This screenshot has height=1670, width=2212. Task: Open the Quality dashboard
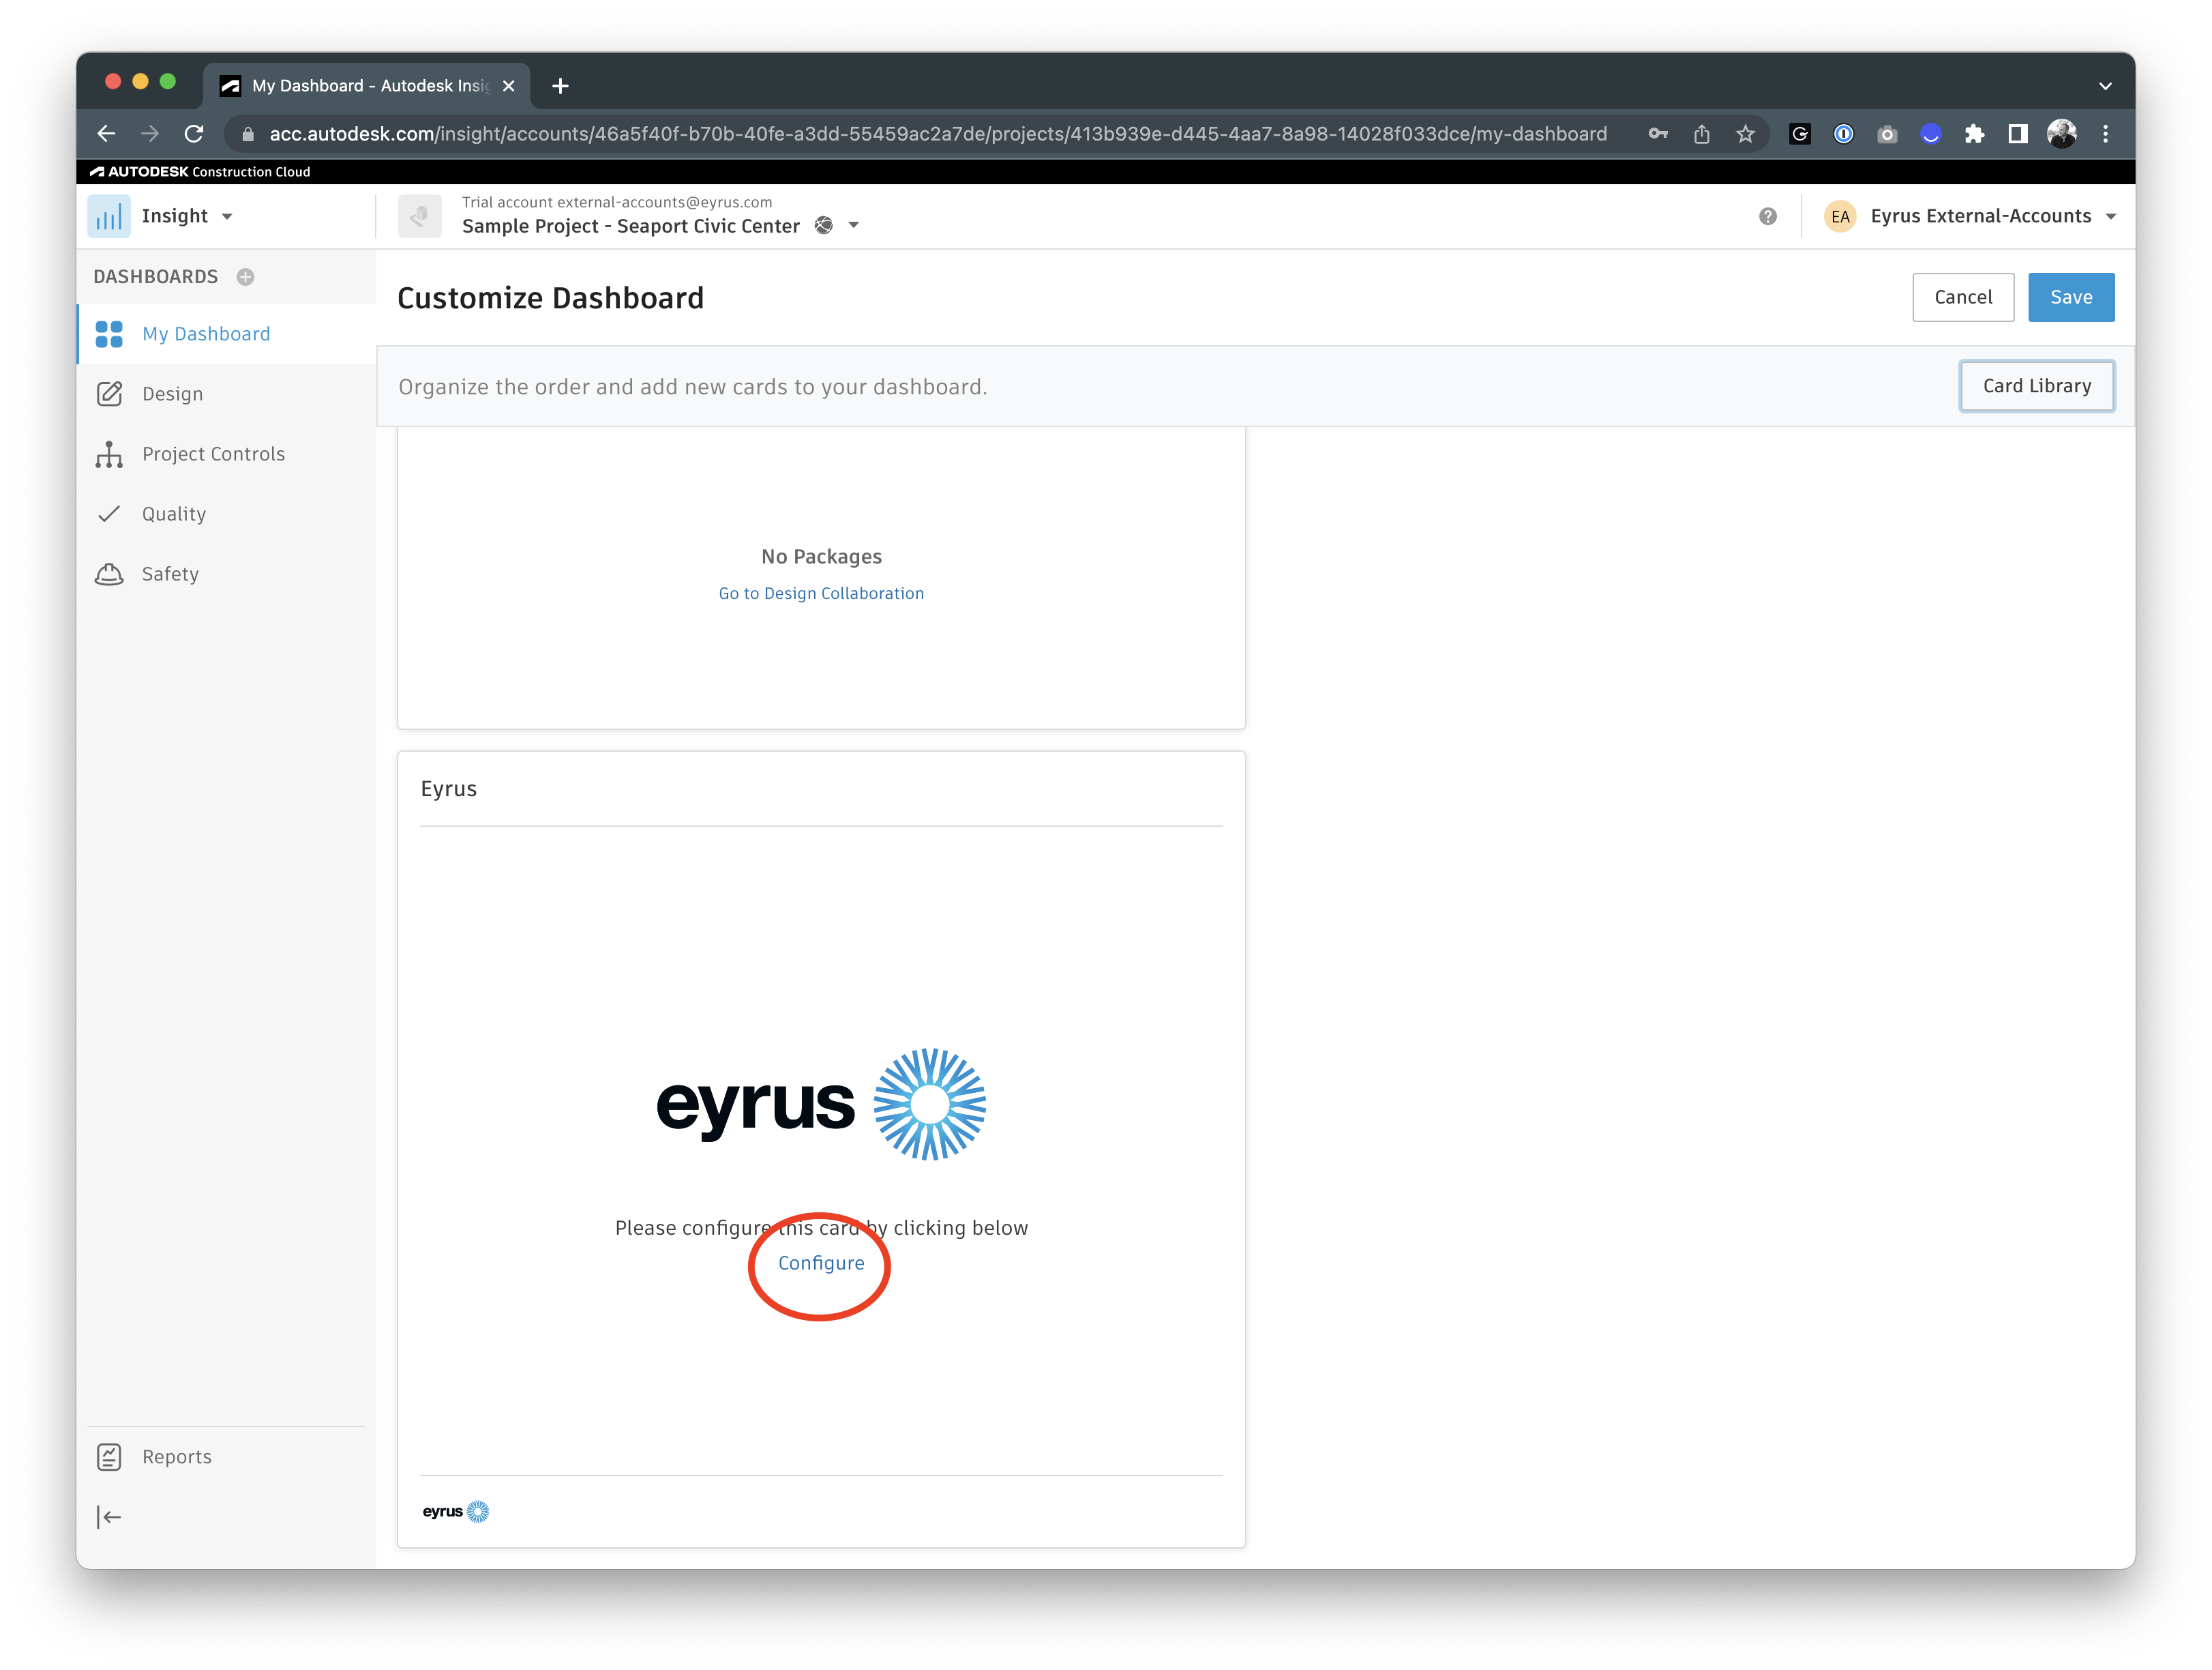coord(226,514)
